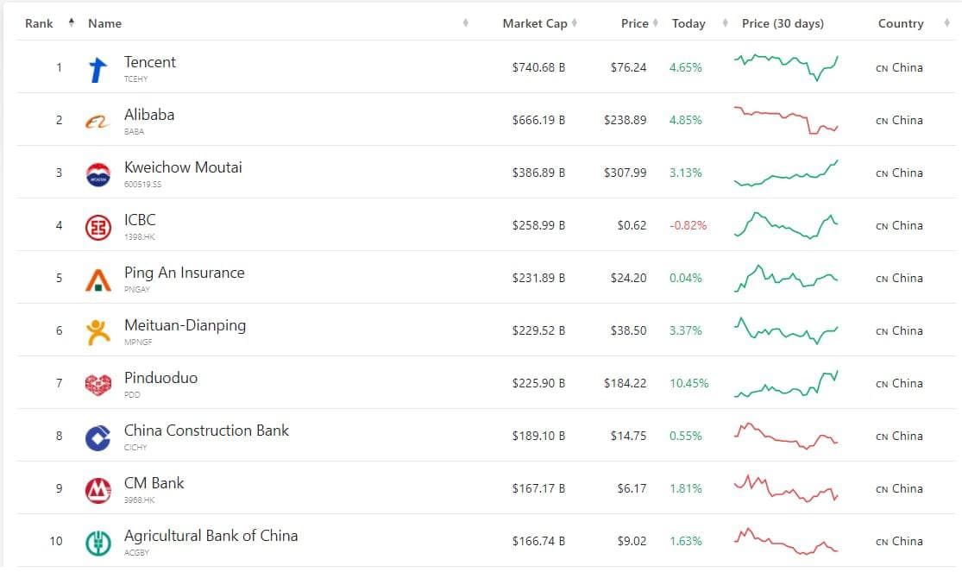The height and width of the screenshot is (572, 962).
Task: Open the CM Bank link
Action: coord(154,483)
